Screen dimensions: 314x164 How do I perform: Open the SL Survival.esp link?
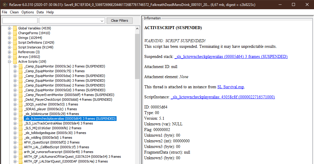click(231, 87)
